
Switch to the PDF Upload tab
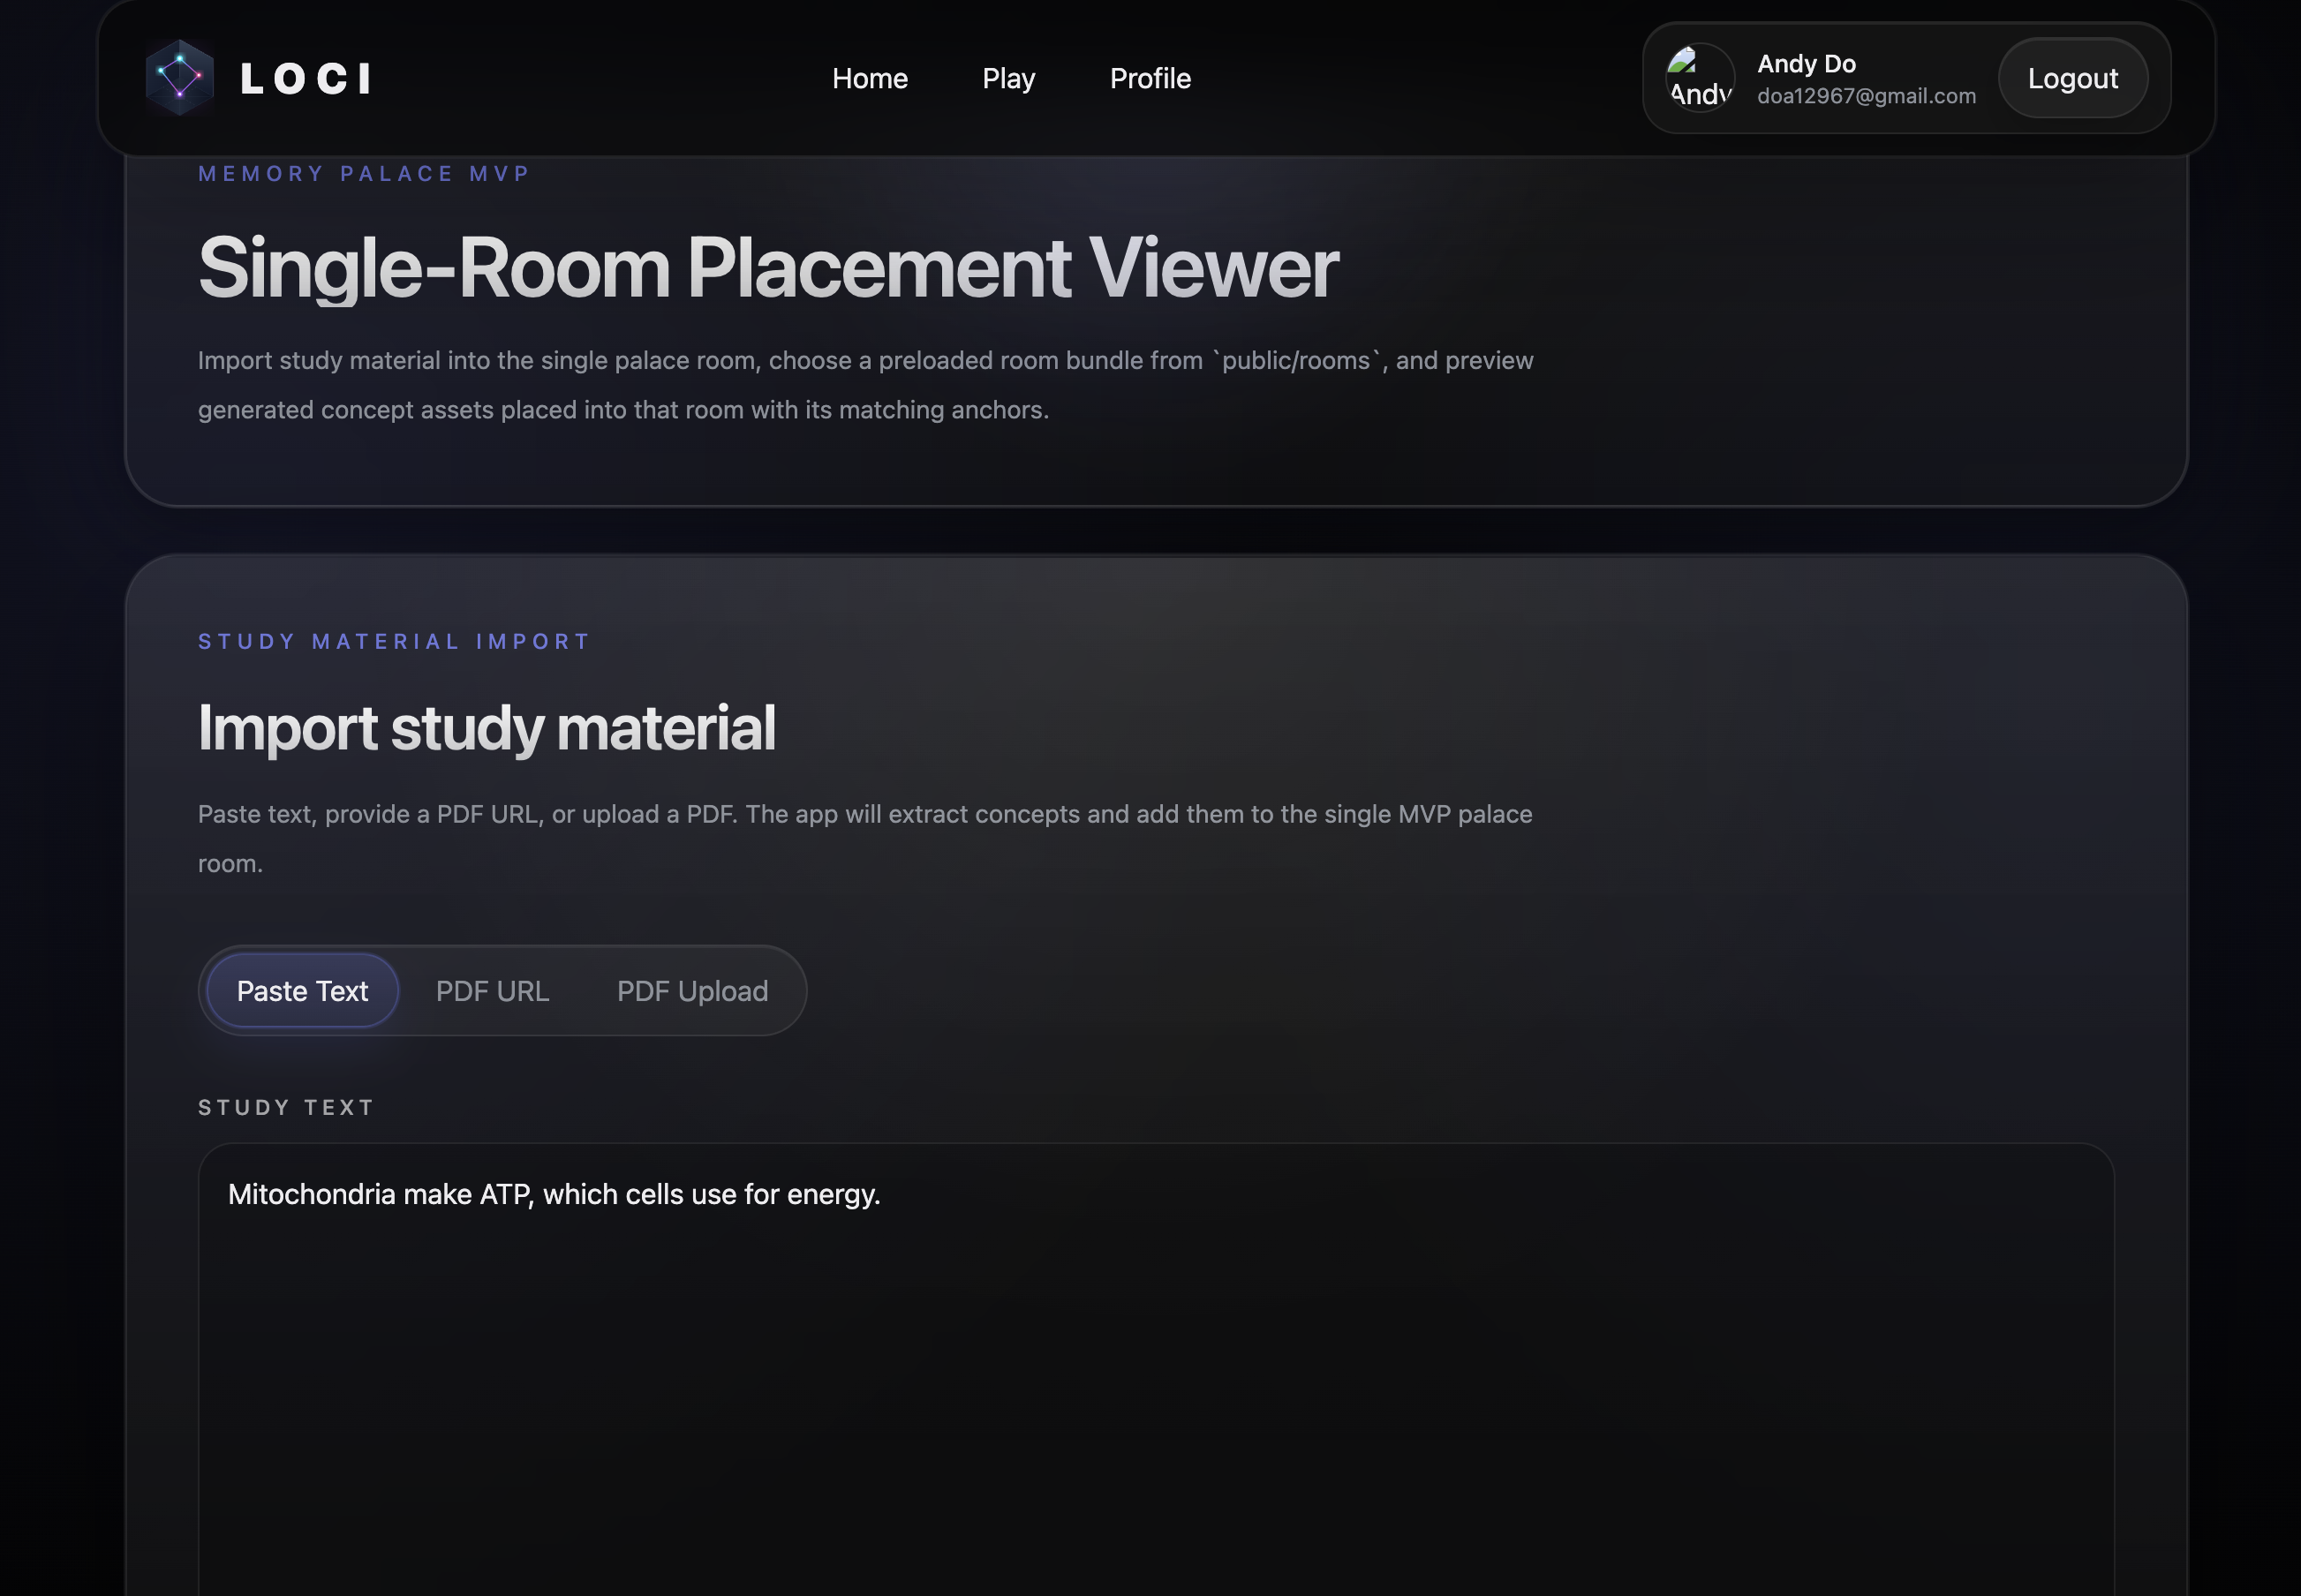pos(692,991)
